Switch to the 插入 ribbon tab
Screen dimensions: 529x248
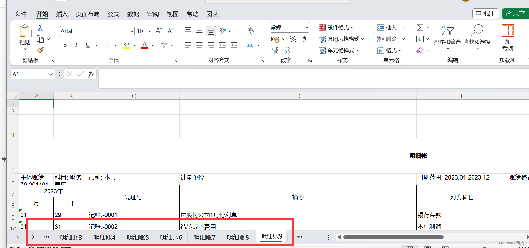coord(62,14)
